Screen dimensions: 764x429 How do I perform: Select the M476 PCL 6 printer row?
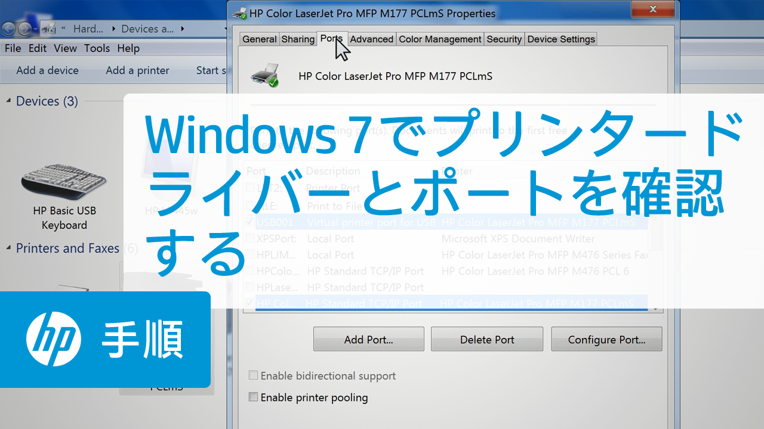(446, 271)
